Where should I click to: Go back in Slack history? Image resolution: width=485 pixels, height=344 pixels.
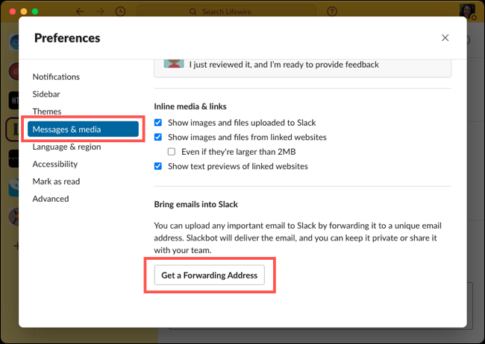[80, 12]
